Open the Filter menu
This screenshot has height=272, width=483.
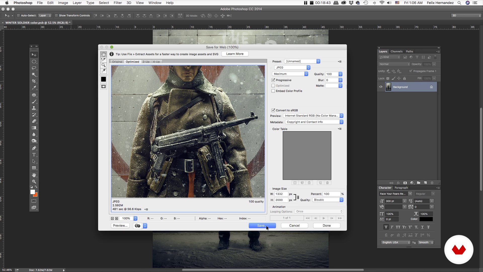pyautogui.click(x=118, y=3)
